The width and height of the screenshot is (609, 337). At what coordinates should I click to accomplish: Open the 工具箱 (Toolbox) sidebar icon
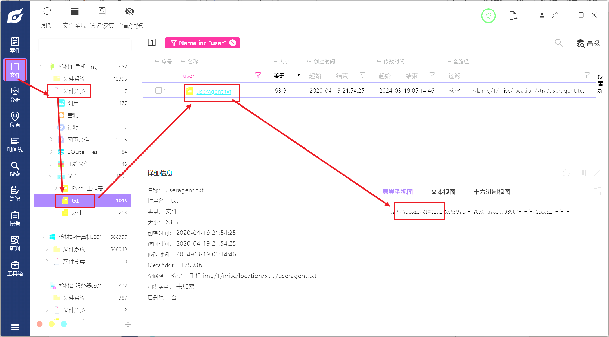click(x=15, y=268)
